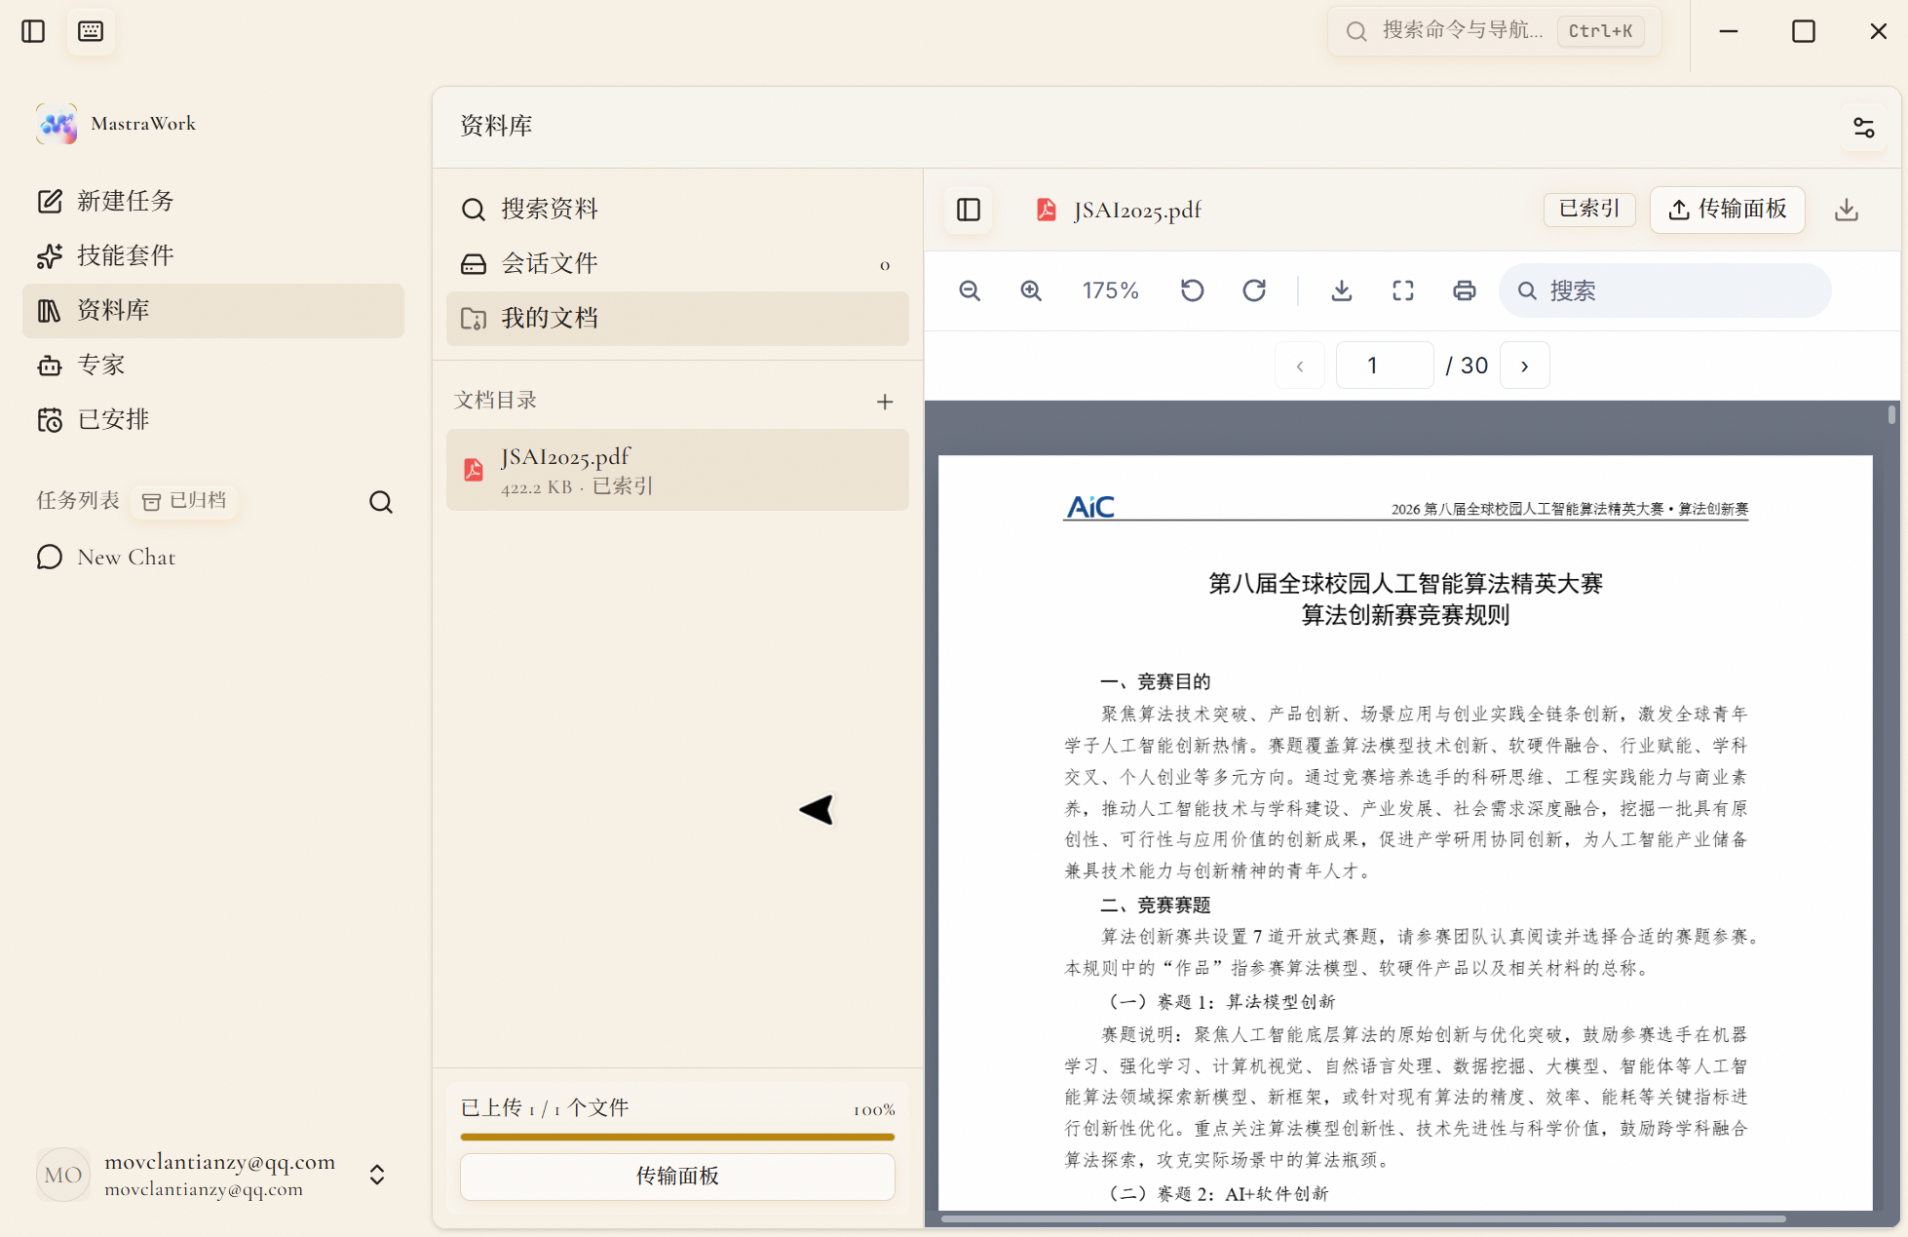Add new item to 文档目录
Viewport: 1908px width, 1237px height.
point(885,401)
